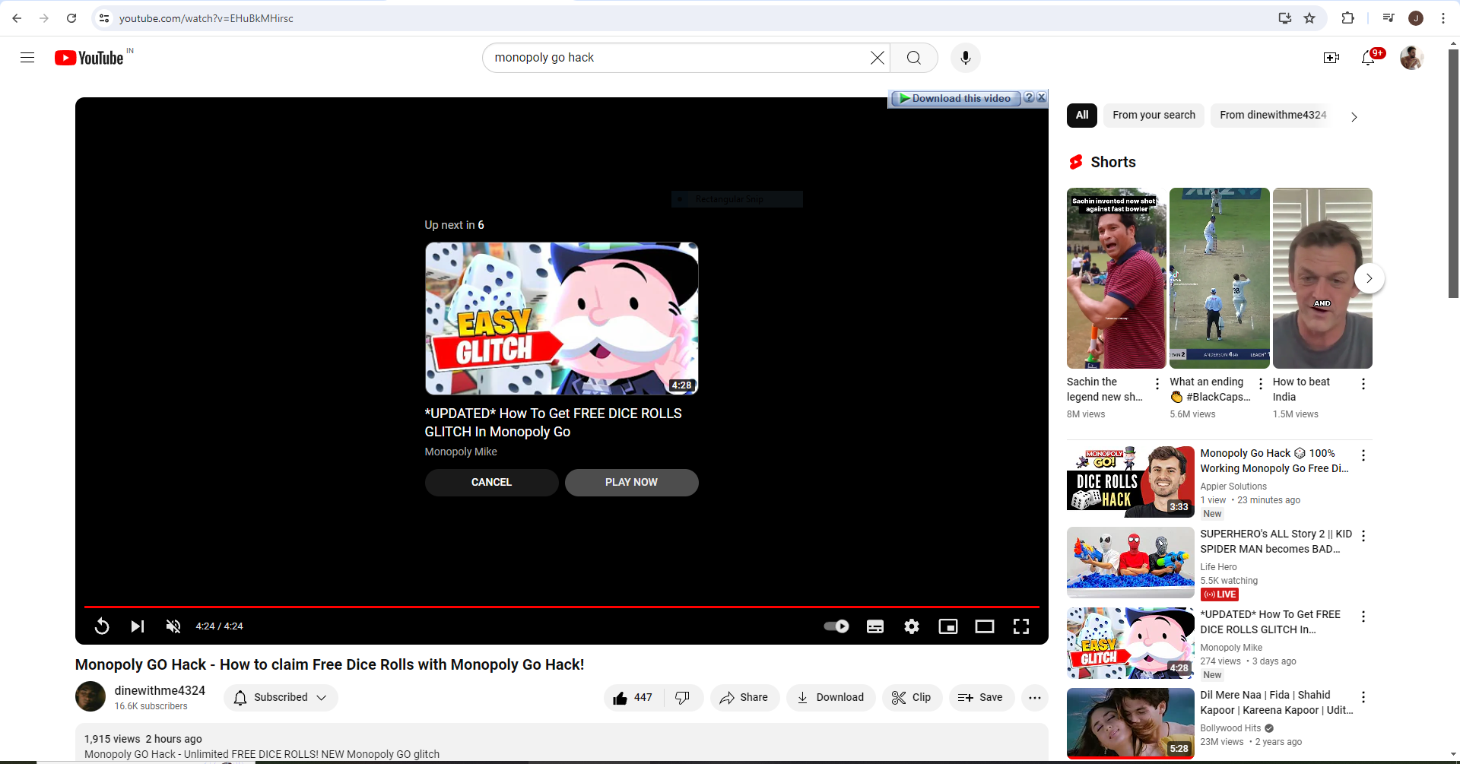Open dinewithme4324 channel name link

tap(160, 690)
